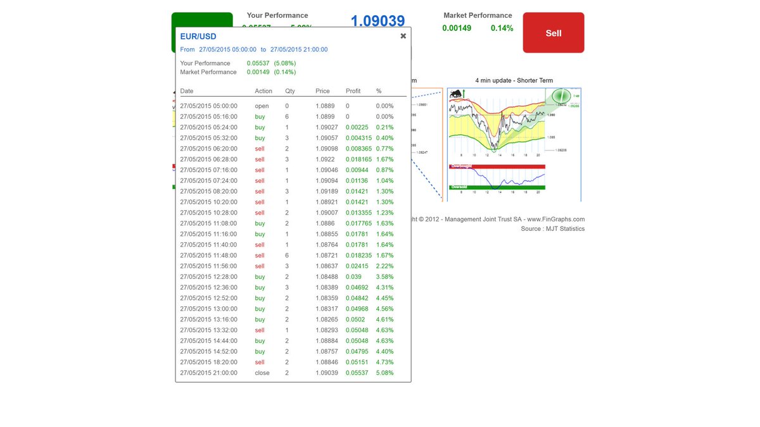Image resolution: width=760 pixels, height=427 pixels.
Task: Click the "close" action in the 21:00:00 row
Action: point(262,373)
